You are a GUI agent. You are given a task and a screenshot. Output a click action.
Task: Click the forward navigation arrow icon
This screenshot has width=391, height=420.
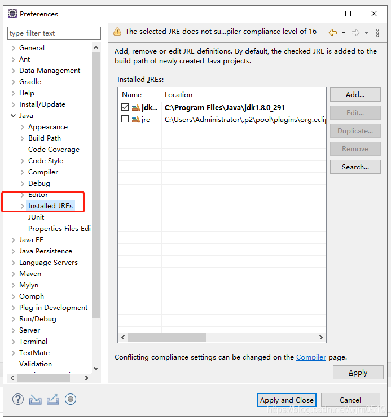pyautogui.click(x=355, y=33)
